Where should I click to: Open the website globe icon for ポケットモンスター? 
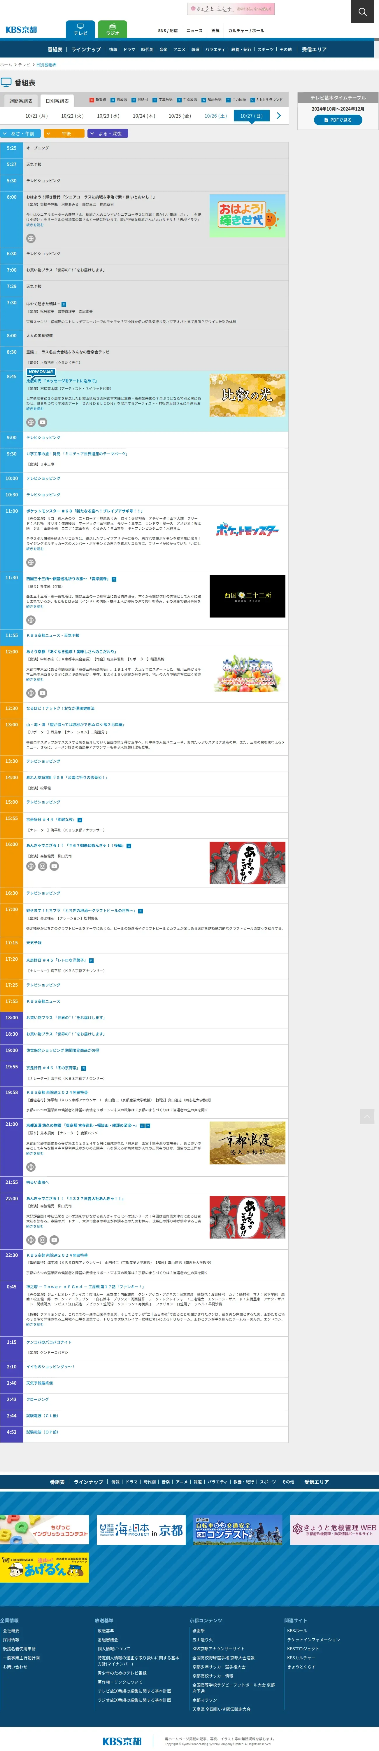click(31, 562)
